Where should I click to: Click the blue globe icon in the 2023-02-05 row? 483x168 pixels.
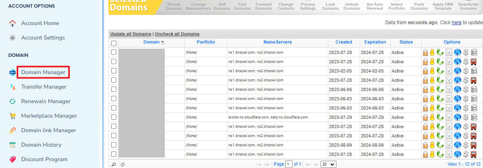tap(458, 71)
